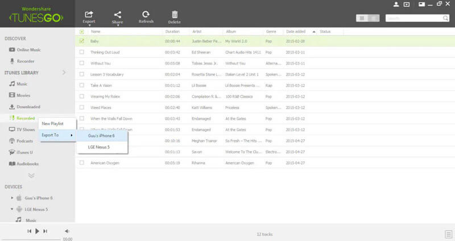Select My World 2.0 album cell
This screenshot has height=241, width=455.
coord(236,41)
